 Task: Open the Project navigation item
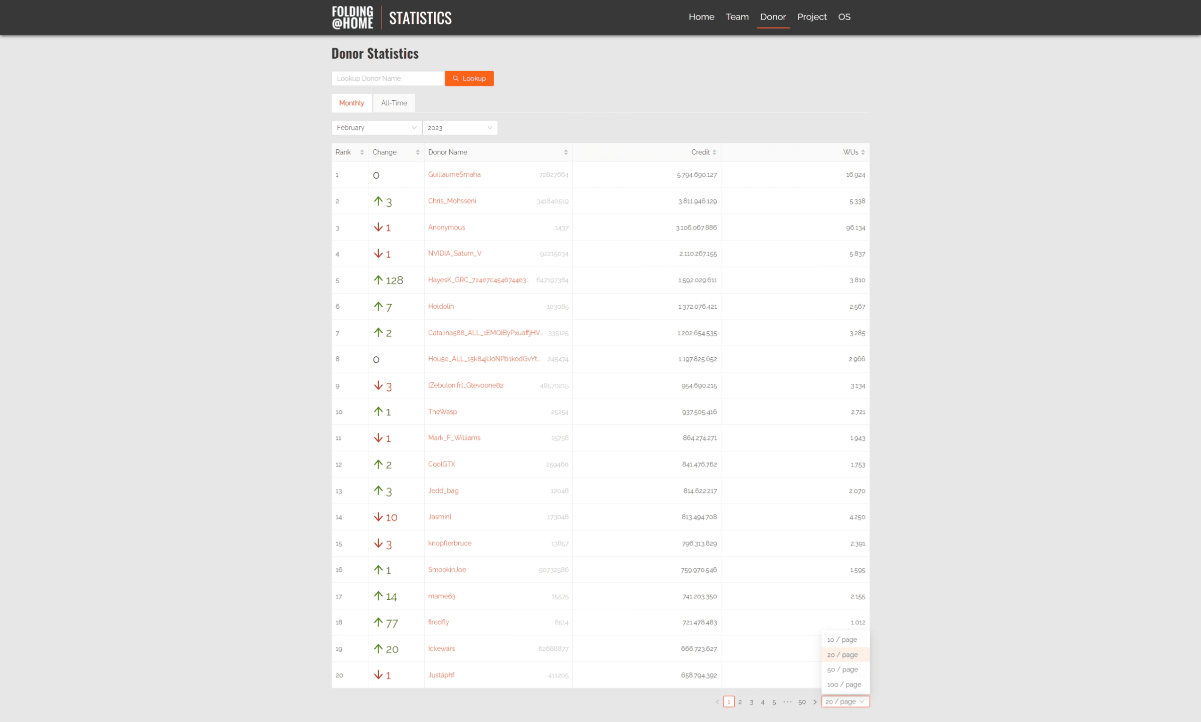coord(811,17)
